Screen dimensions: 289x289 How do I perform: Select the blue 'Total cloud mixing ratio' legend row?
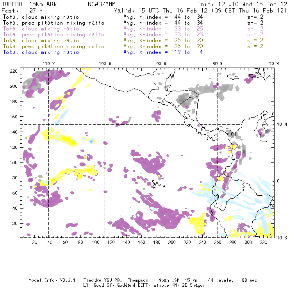pyautogui.click(x=103, y=52)
